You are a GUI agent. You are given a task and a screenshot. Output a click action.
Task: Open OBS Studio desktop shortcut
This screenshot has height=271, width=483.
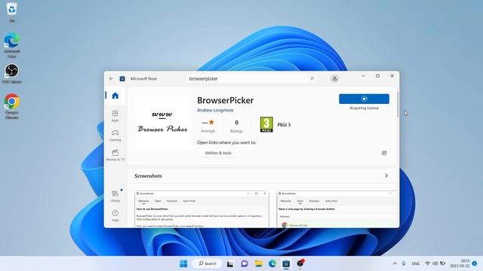pos(12,74)
